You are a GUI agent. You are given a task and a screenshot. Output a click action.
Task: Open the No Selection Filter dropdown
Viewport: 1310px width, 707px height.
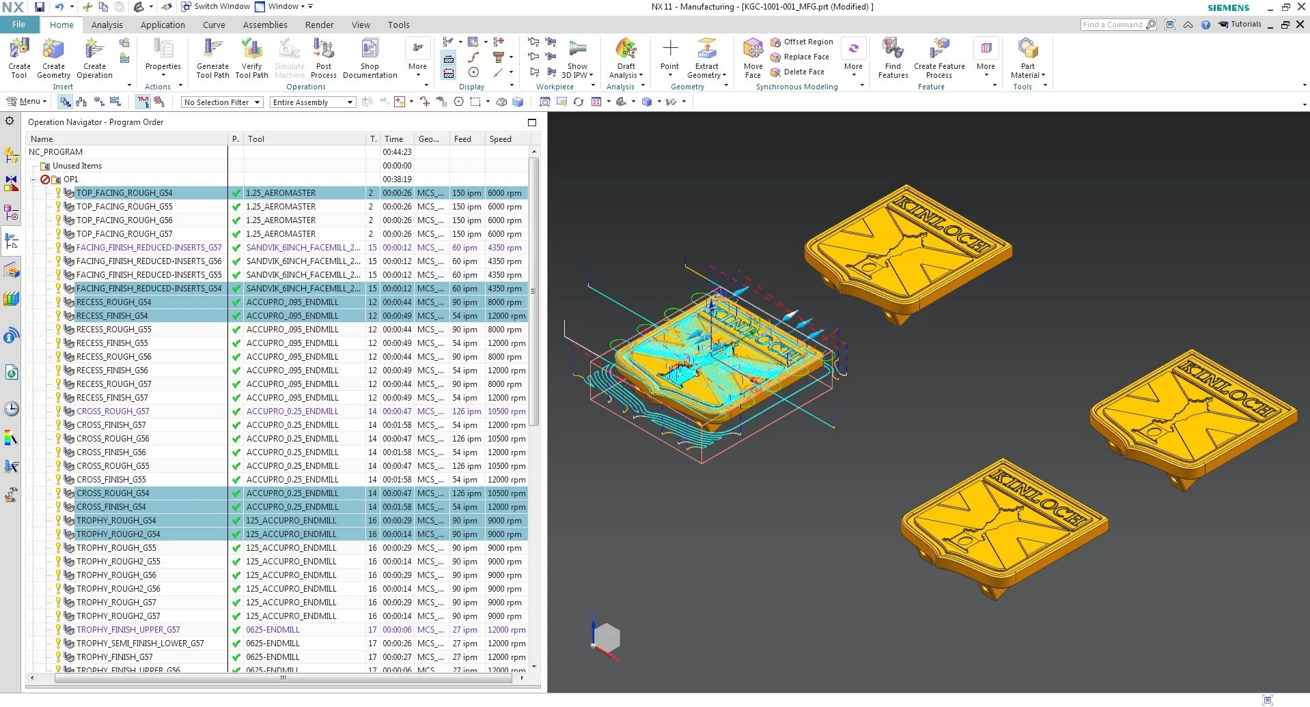(221, 102)
